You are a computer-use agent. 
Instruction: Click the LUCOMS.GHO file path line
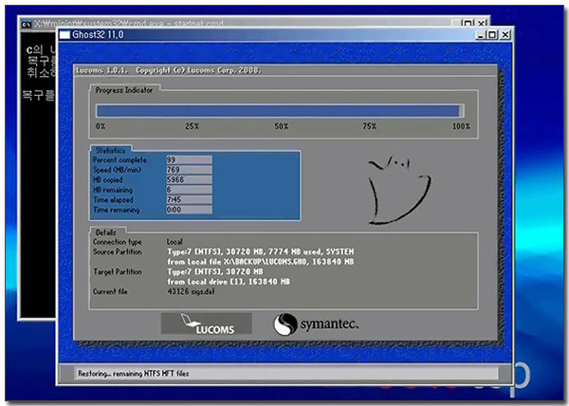point(261,262)
